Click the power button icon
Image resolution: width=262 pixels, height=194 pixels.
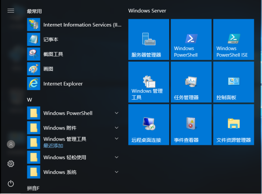coord(11,184)
